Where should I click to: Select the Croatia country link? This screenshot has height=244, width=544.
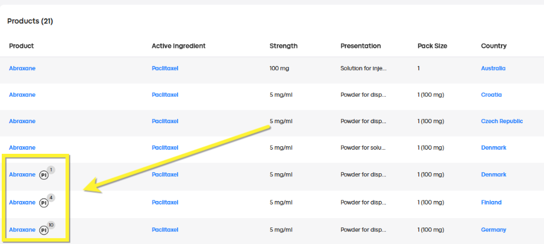click(x=491, y=95)
